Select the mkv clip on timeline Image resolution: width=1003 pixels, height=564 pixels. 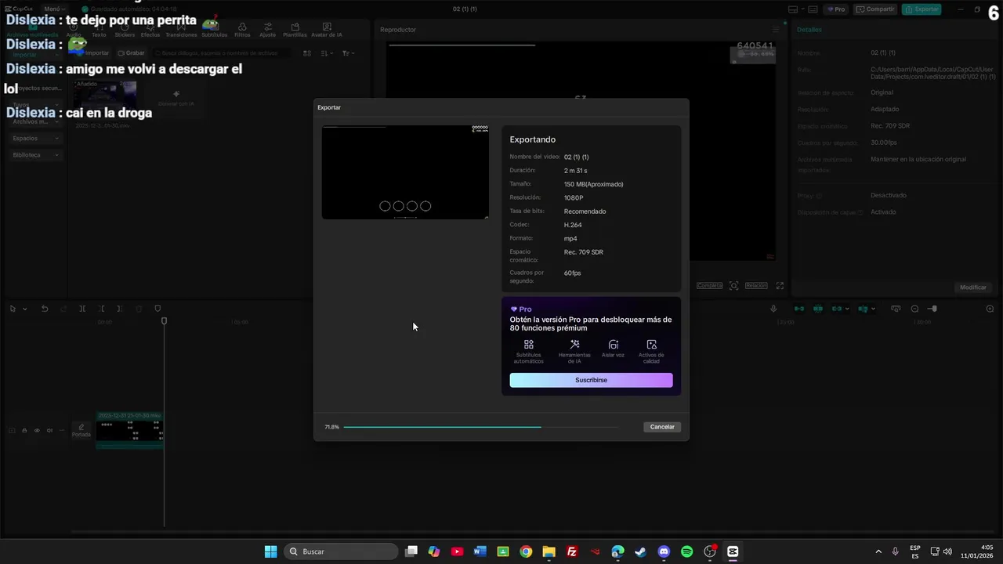129,430
